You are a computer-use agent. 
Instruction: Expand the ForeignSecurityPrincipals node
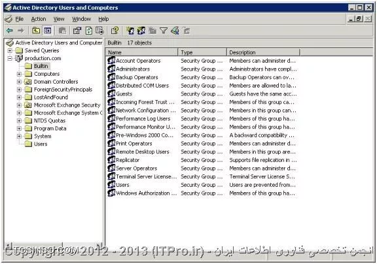[19, 90]
